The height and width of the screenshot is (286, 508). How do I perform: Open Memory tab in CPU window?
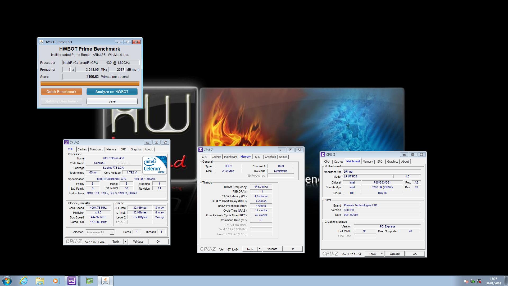click(x=111, y=149)
